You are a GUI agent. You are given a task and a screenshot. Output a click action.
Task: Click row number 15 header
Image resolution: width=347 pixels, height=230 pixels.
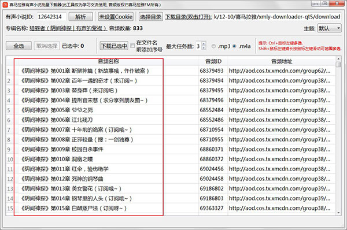tap(10, 208)
